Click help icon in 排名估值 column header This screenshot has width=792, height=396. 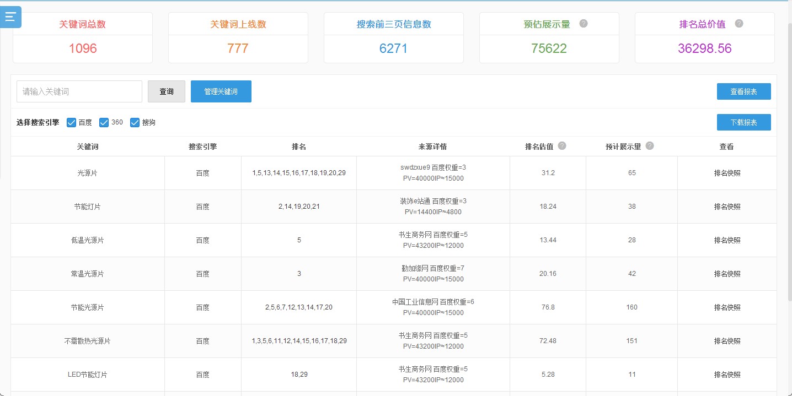562,146
